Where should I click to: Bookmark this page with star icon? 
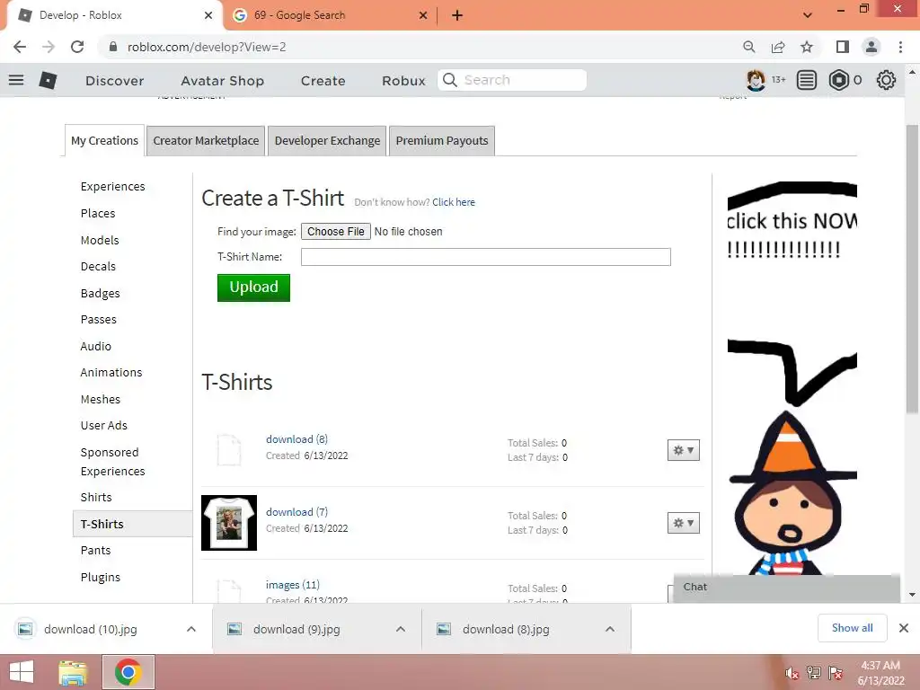(807, 47)
